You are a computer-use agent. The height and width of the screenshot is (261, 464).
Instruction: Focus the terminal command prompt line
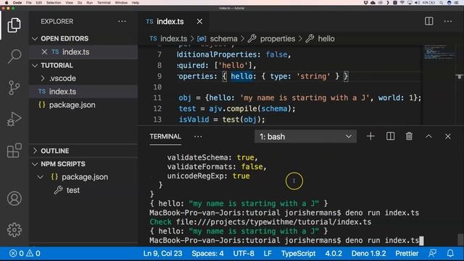(286, 240)
